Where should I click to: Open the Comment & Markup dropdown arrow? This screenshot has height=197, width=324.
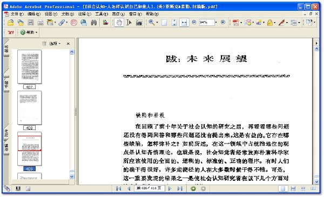click(253, 23)
